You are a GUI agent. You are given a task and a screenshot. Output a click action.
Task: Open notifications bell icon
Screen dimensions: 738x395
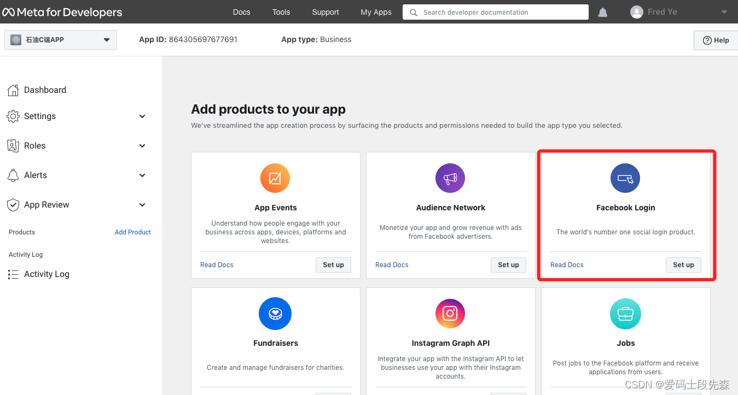click(x=602, y=12)
